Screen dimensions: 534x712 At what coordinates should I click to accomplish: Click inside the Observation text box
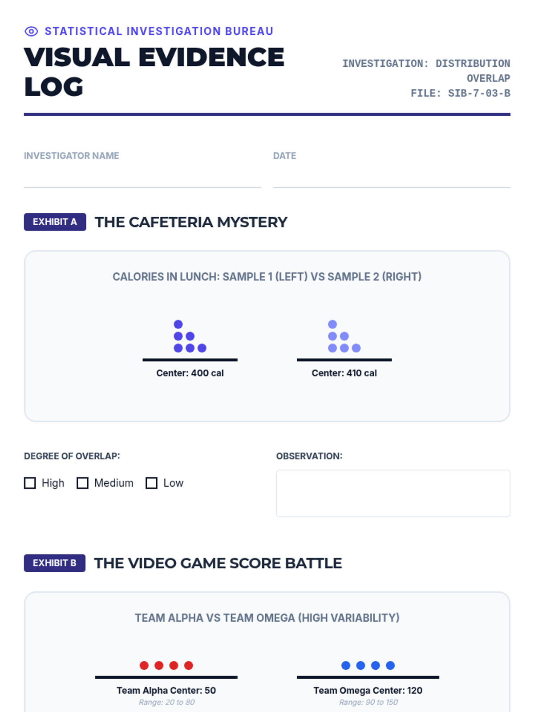[393, 493]
